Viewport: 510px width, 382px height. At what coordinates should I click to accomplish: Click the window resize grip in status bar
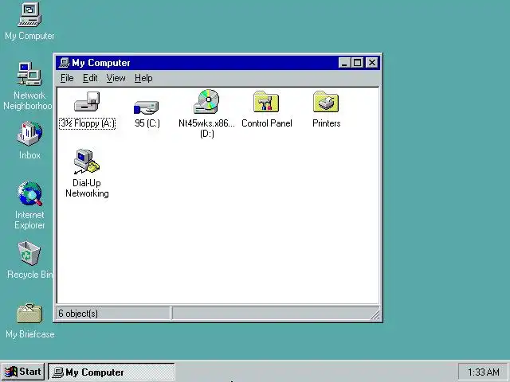(x=375, y=315)
